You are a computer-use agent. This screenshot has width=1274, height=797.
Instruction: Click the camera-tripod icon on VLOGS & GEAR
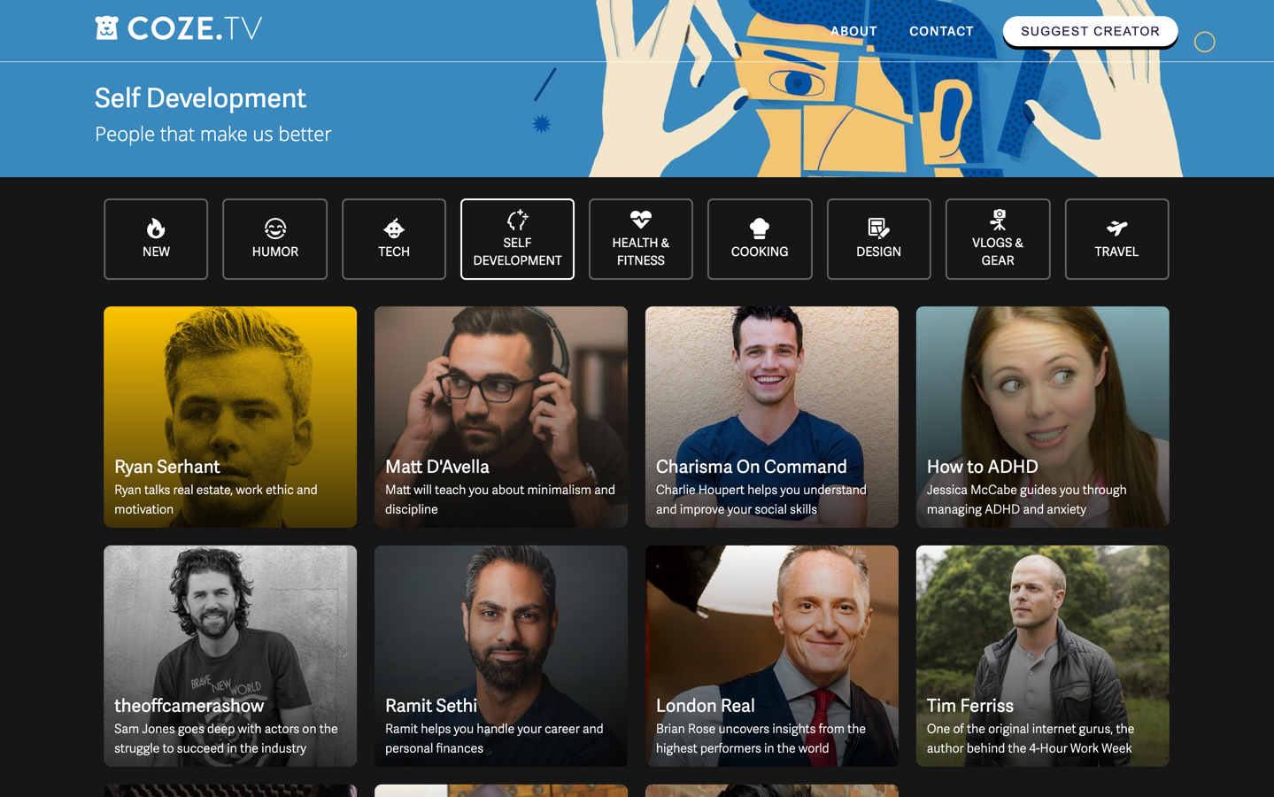click(997, 219)
